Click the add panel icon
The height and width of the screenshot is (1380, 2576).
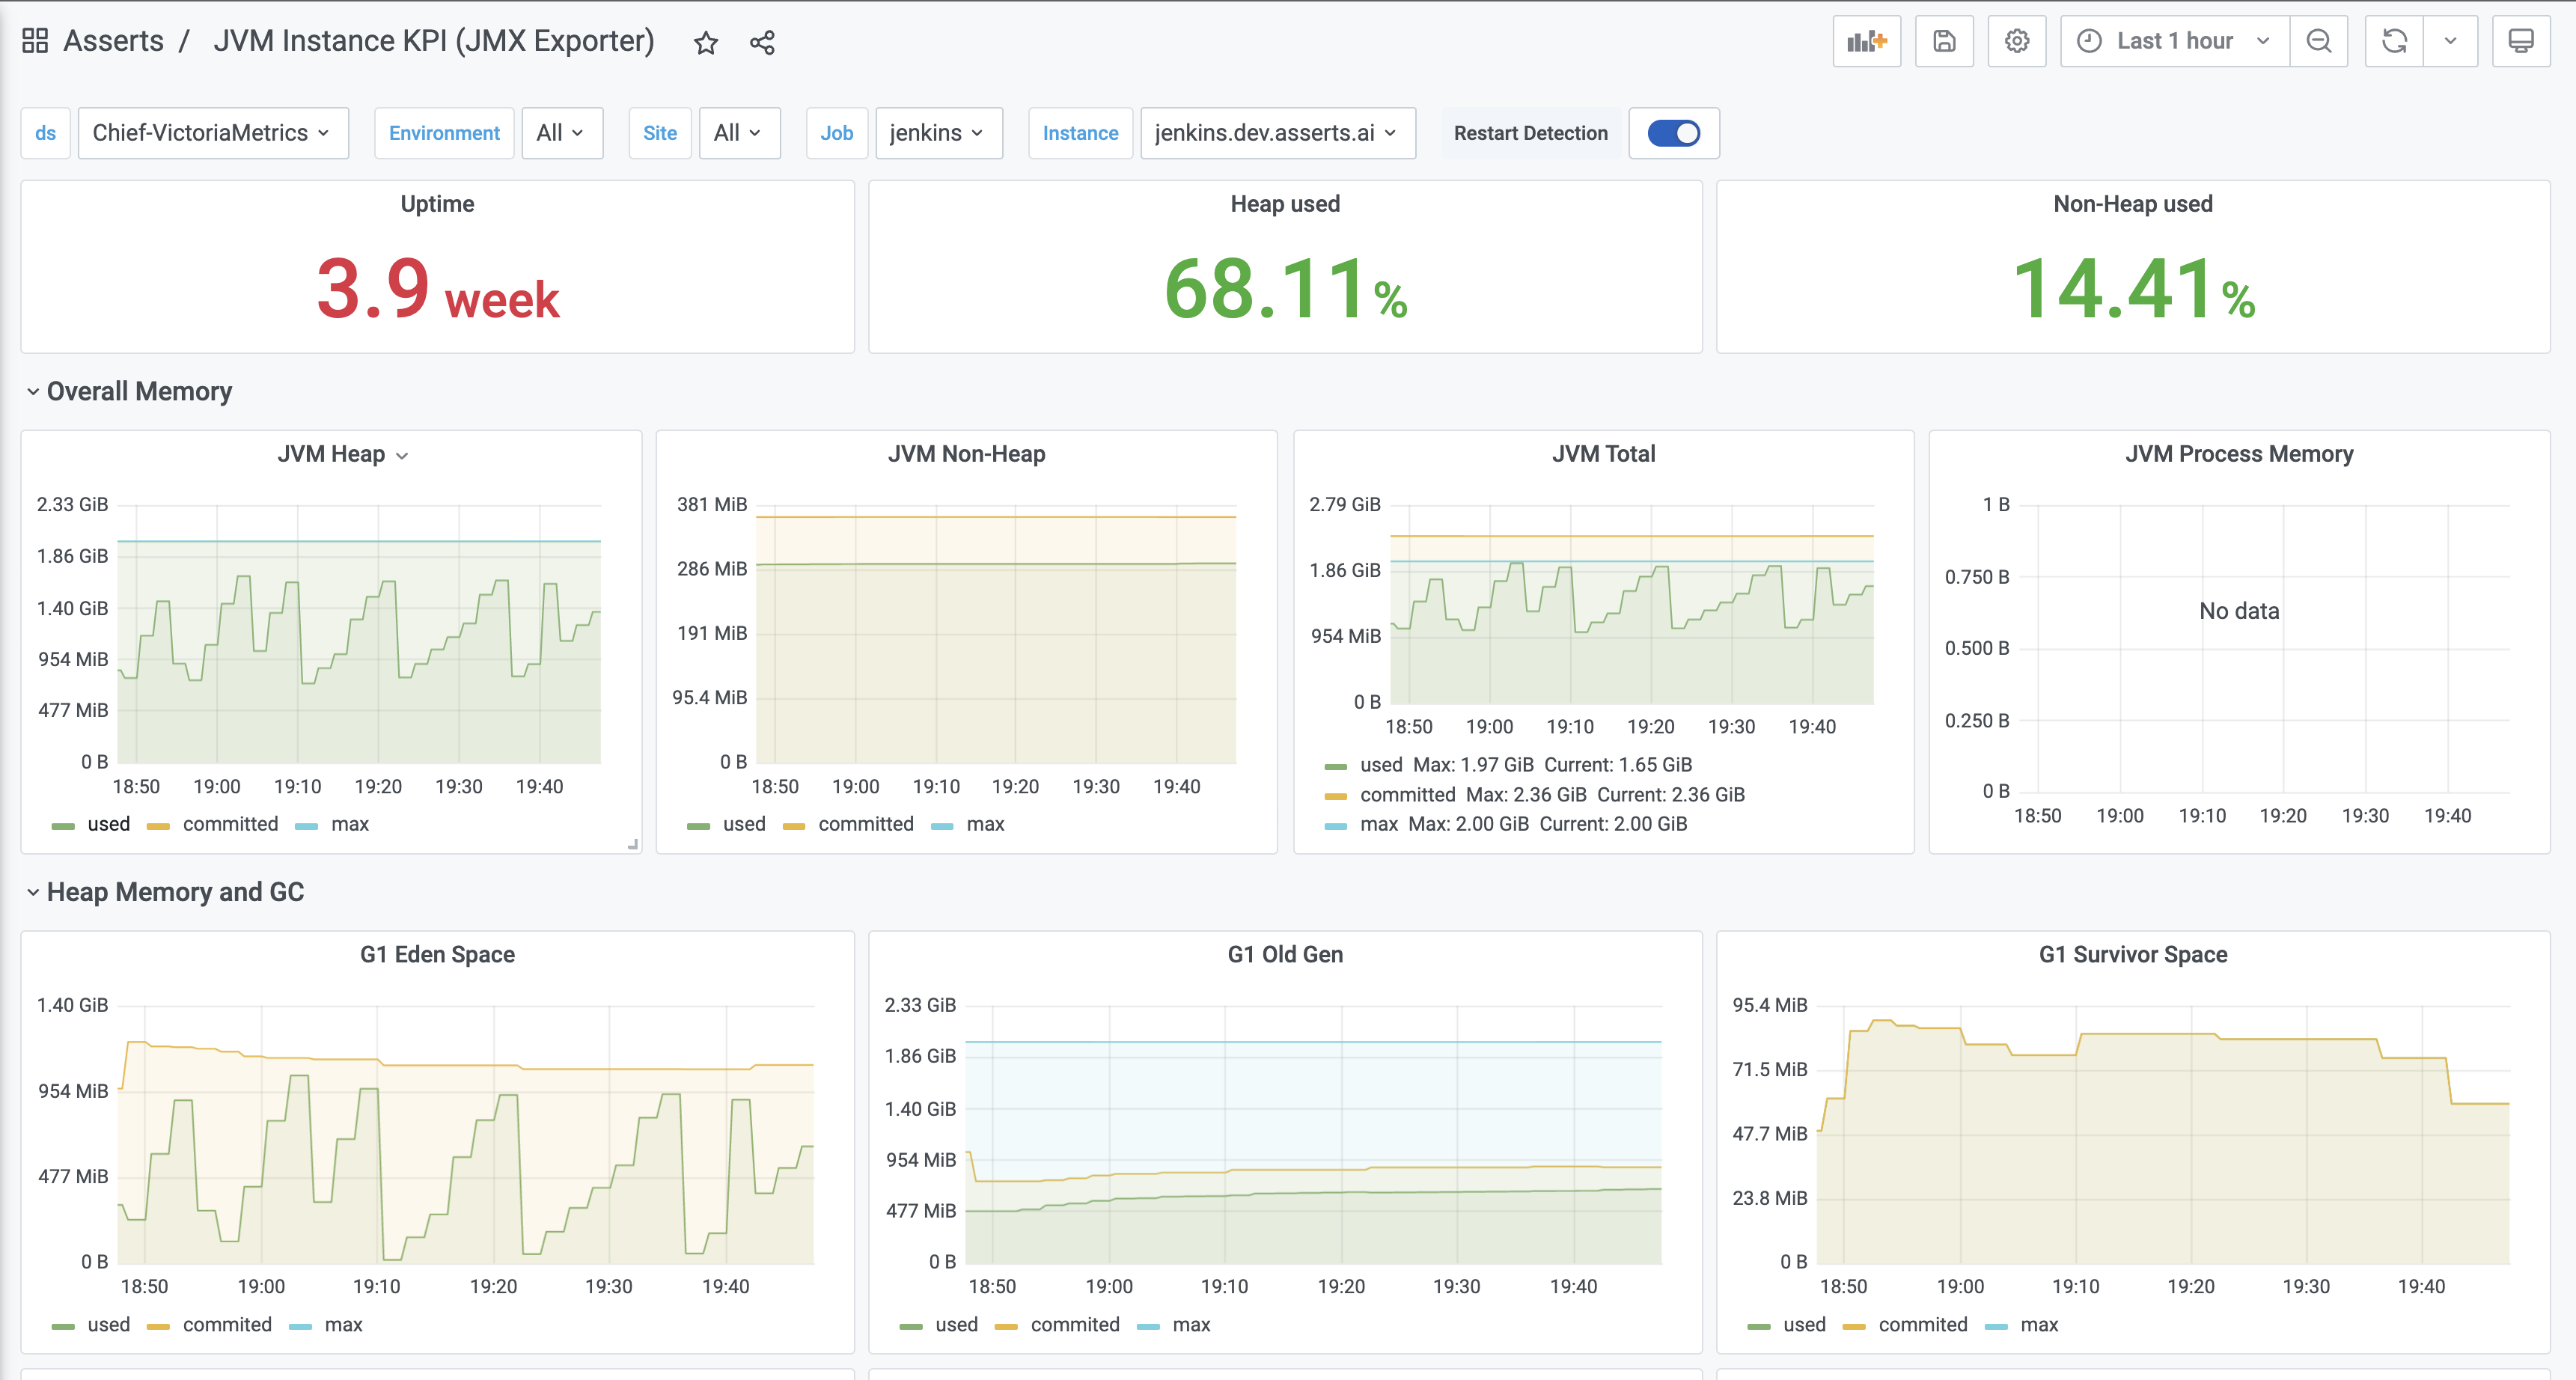pyautogui.click(x=1866, y=41)
